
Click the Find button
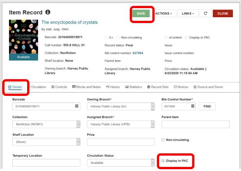[x=207, y=106]
